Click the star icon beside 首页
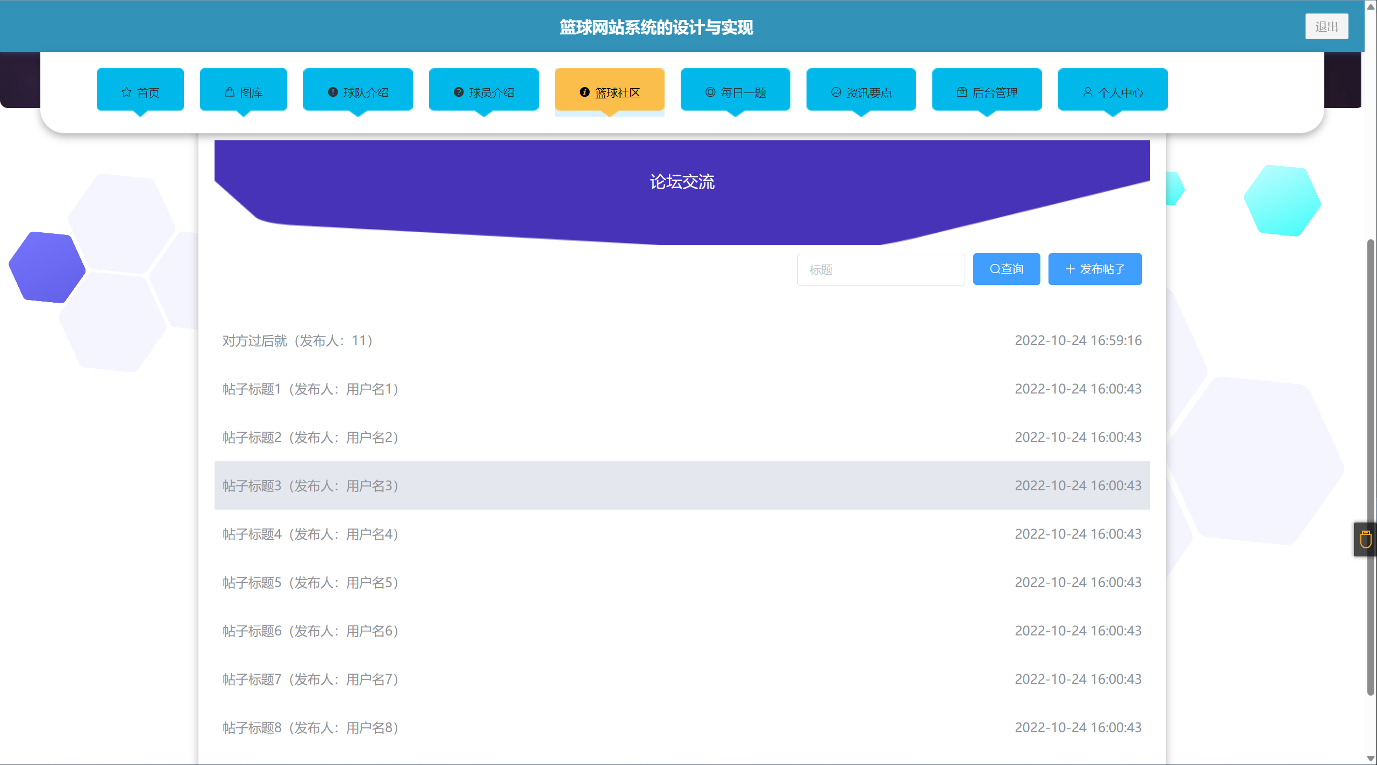This screenshot has height=765, width=1377. (x=126, y=92)
